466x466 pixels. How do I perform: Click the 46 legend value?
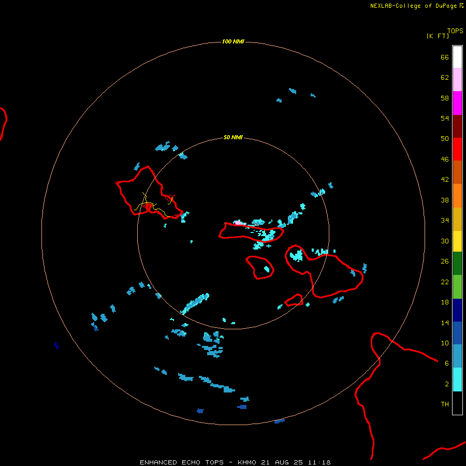[x=445, y=159]
